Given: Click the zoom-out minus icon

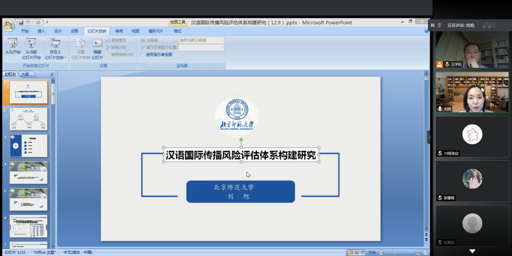Looking at the screenshot, I should click(x=381, y=252).
